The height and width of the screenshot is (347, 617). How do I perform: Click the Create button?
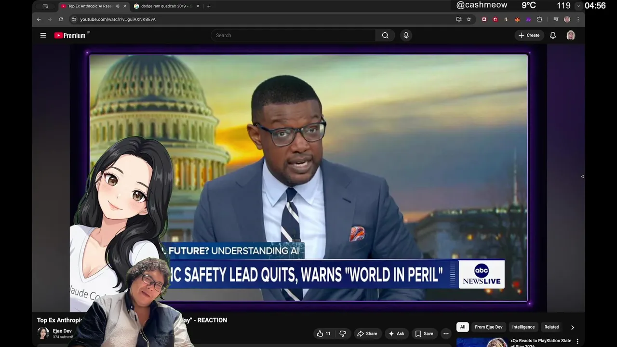529,35
